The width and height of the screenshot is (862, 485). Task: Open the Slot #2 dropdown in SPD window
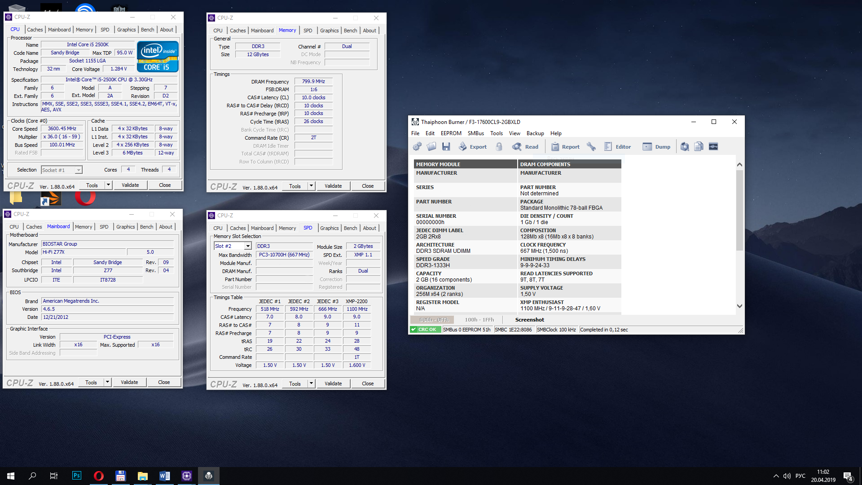[248, 246]
